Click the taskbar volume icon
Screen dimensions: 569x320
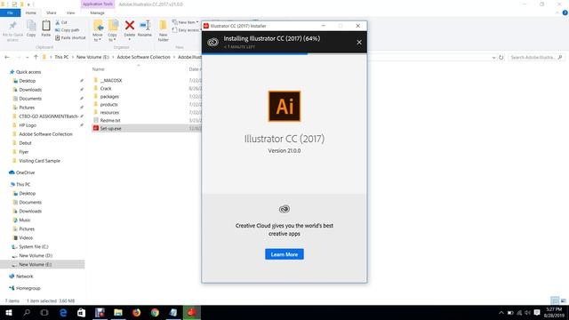click(x=527, y=313)
